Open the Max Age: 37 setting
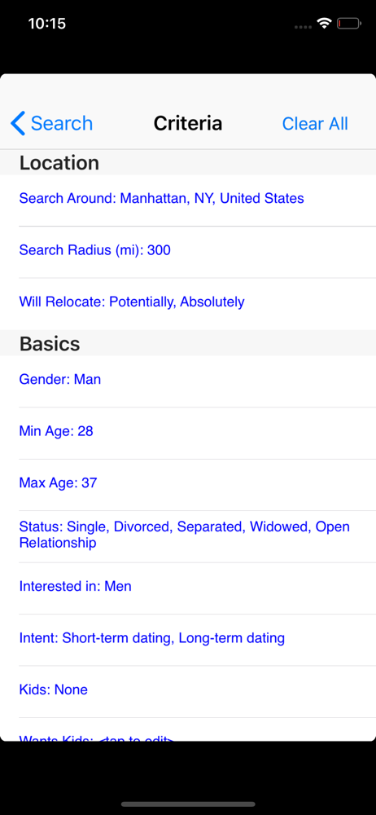The width and height of the screenshot is (376, 815). coord(188,484)
